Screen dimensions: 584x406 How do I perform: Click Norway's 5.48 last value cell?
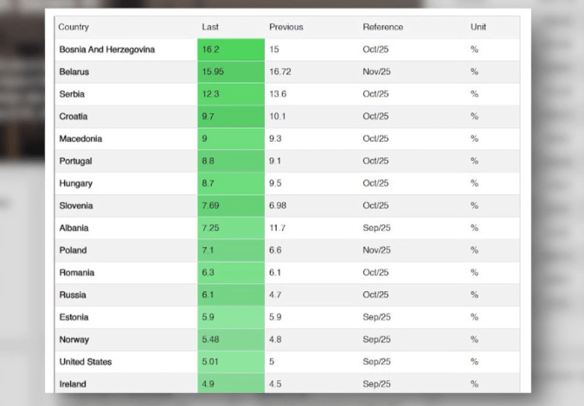[230, 339]
